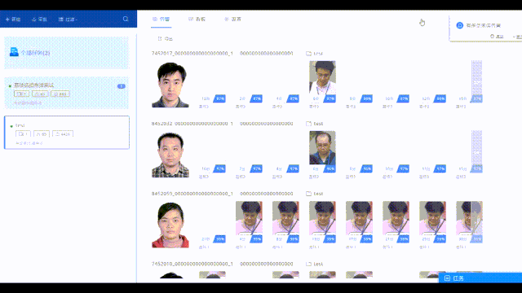The image size is (522, 293).
Task: Click the matched capture photo in first row
Action: [x=322, y=77]
